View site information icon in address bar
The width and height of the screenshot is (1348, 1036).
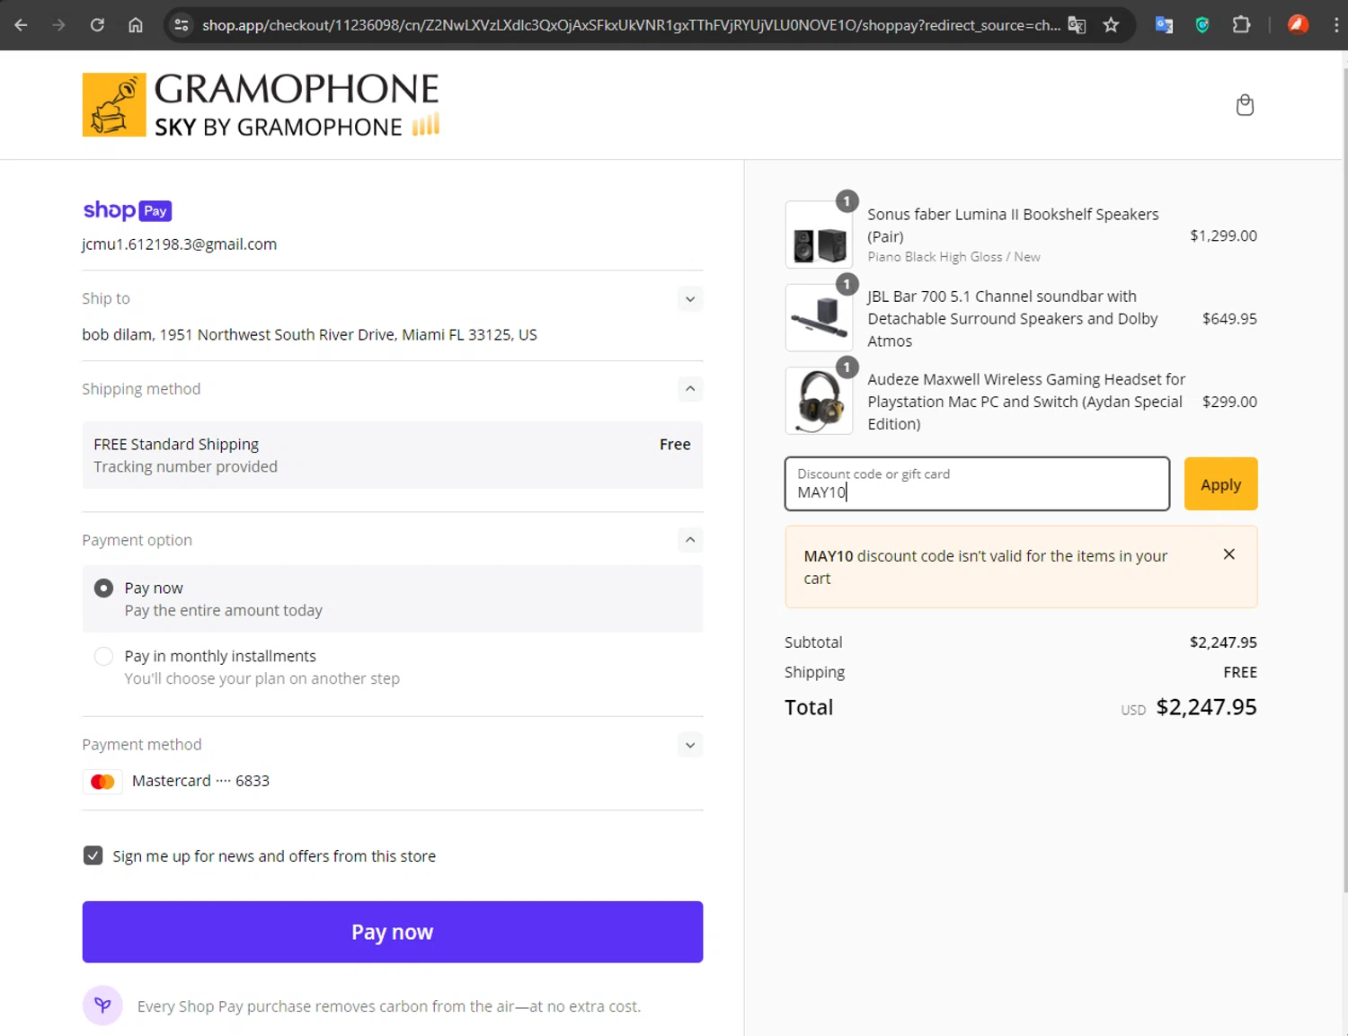(x=182, y=25)
